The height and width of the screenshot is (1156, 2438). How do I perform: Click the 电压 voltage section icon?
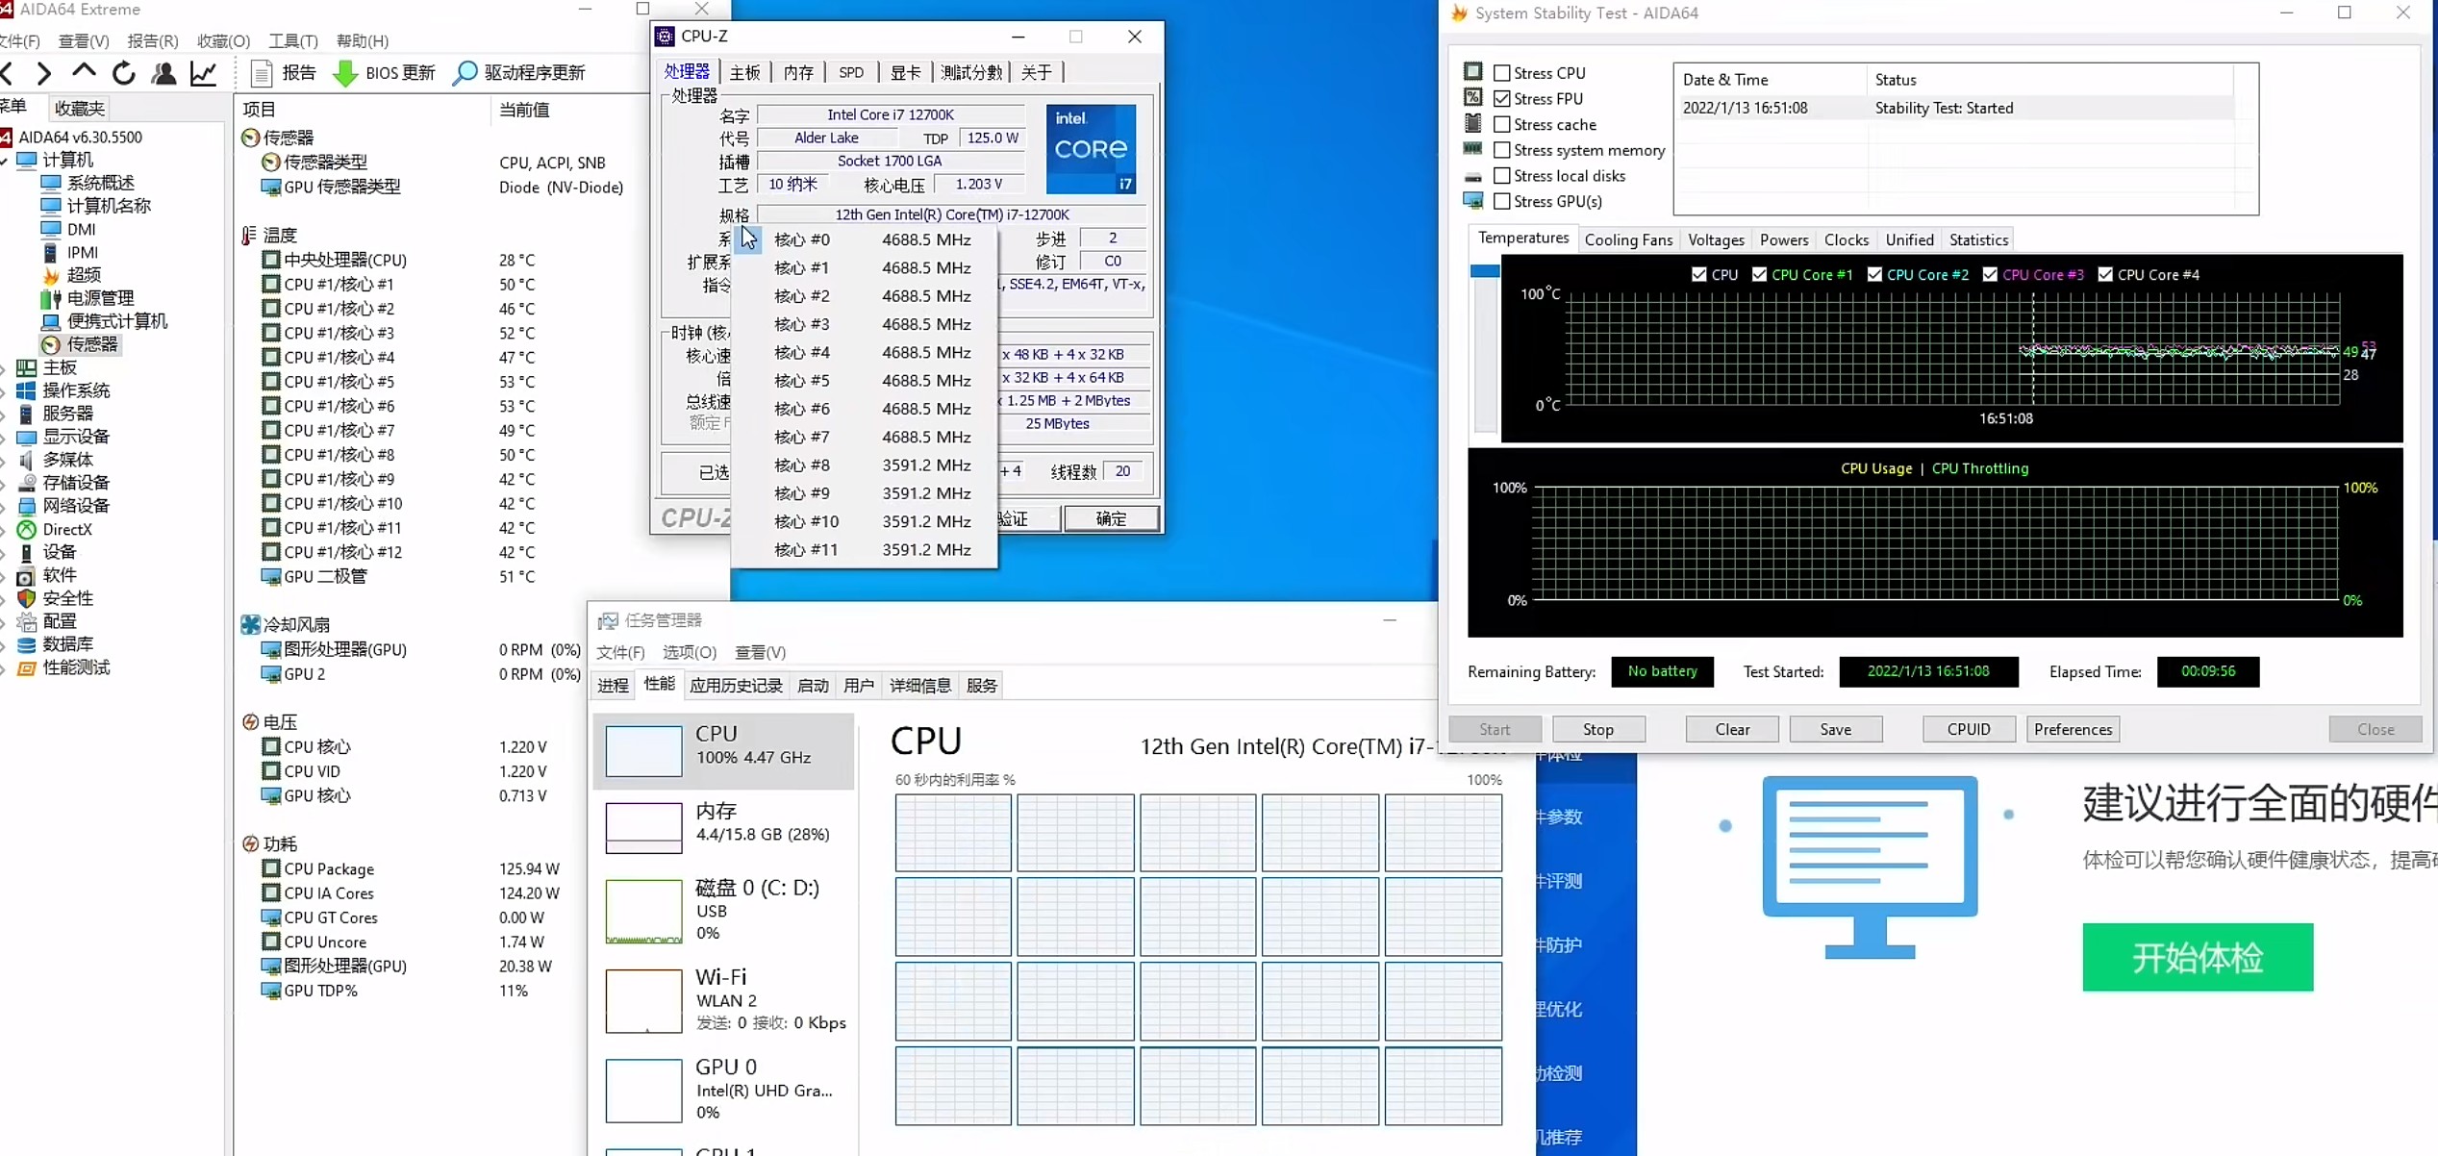tap(250, 722)
